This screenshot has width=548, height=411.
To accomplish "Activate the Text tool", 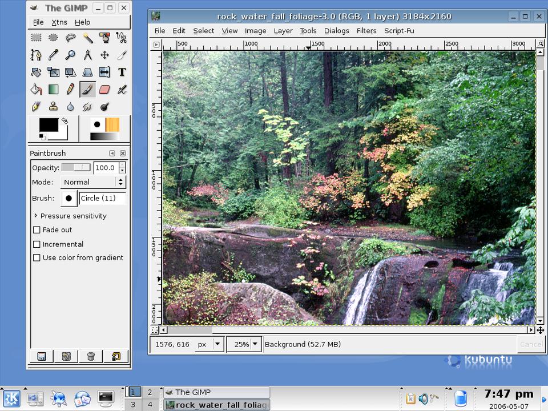I will pos(122,72).
